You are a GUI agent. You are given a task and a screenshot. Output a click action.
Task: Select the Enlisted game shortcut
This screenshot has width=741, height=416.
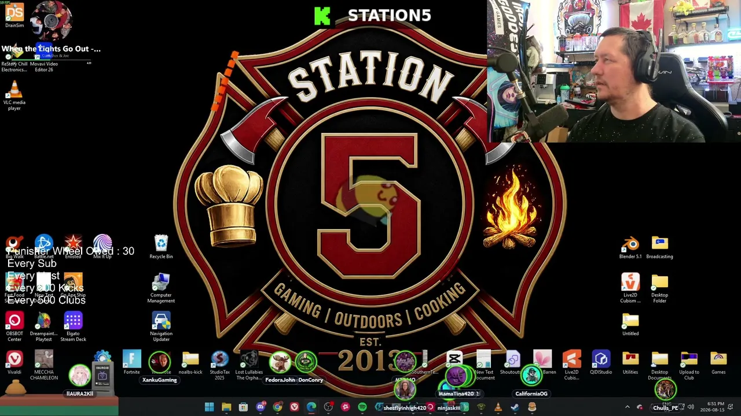73,247
